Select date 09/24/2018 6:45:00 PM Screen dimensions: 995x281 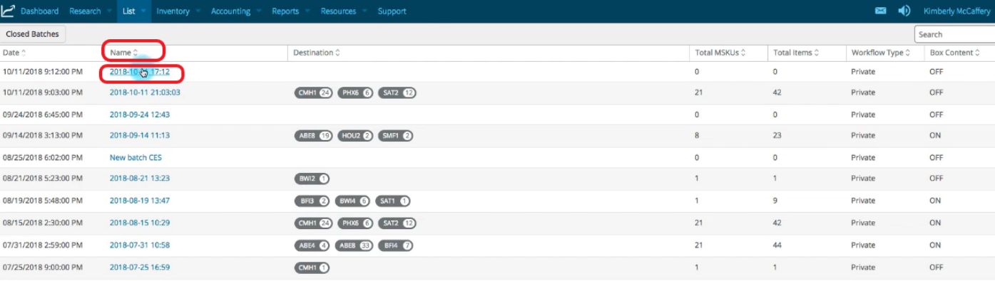43,115
